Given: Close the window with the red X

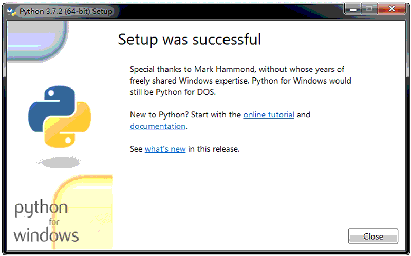Looking at the screenshot, I should pyautogui.click(x=391, y=9).
